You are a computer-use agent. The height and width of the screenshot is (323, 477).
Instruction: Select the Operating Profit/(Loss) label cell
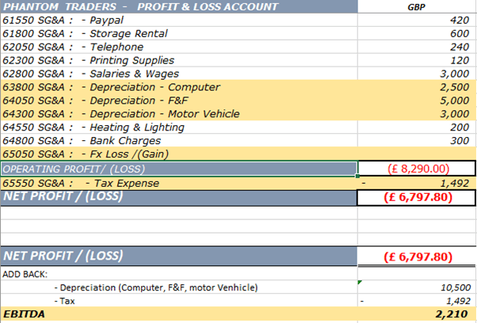[178, 169]
